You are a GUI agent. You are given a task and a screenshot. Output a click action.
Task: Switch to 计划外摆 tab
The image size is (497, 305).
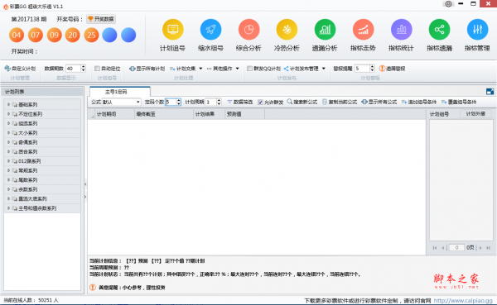tap(475, 114)
